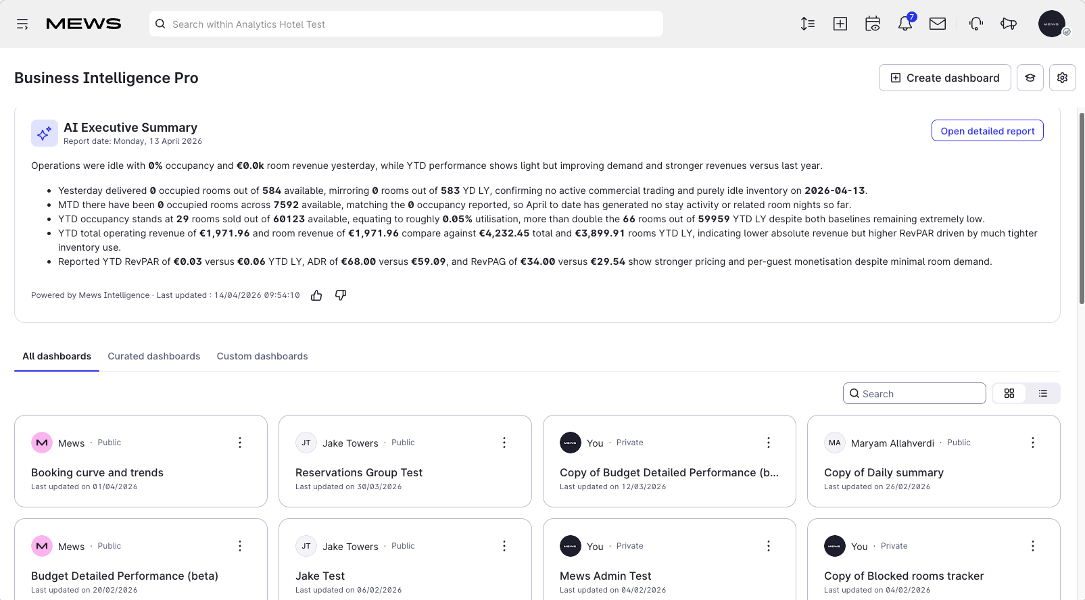Open the main navigation menu icon
Viewport: 1085px width, 600px height.
tap(22, 24)
